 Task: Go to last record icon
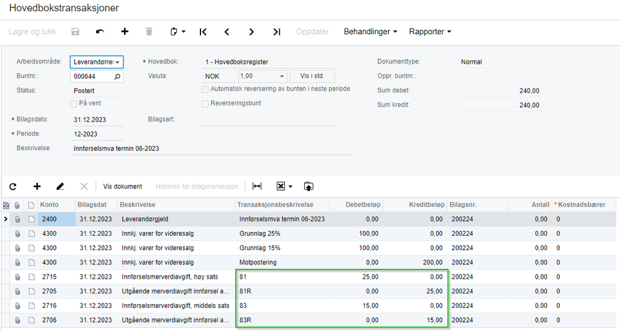pos(276,32)
